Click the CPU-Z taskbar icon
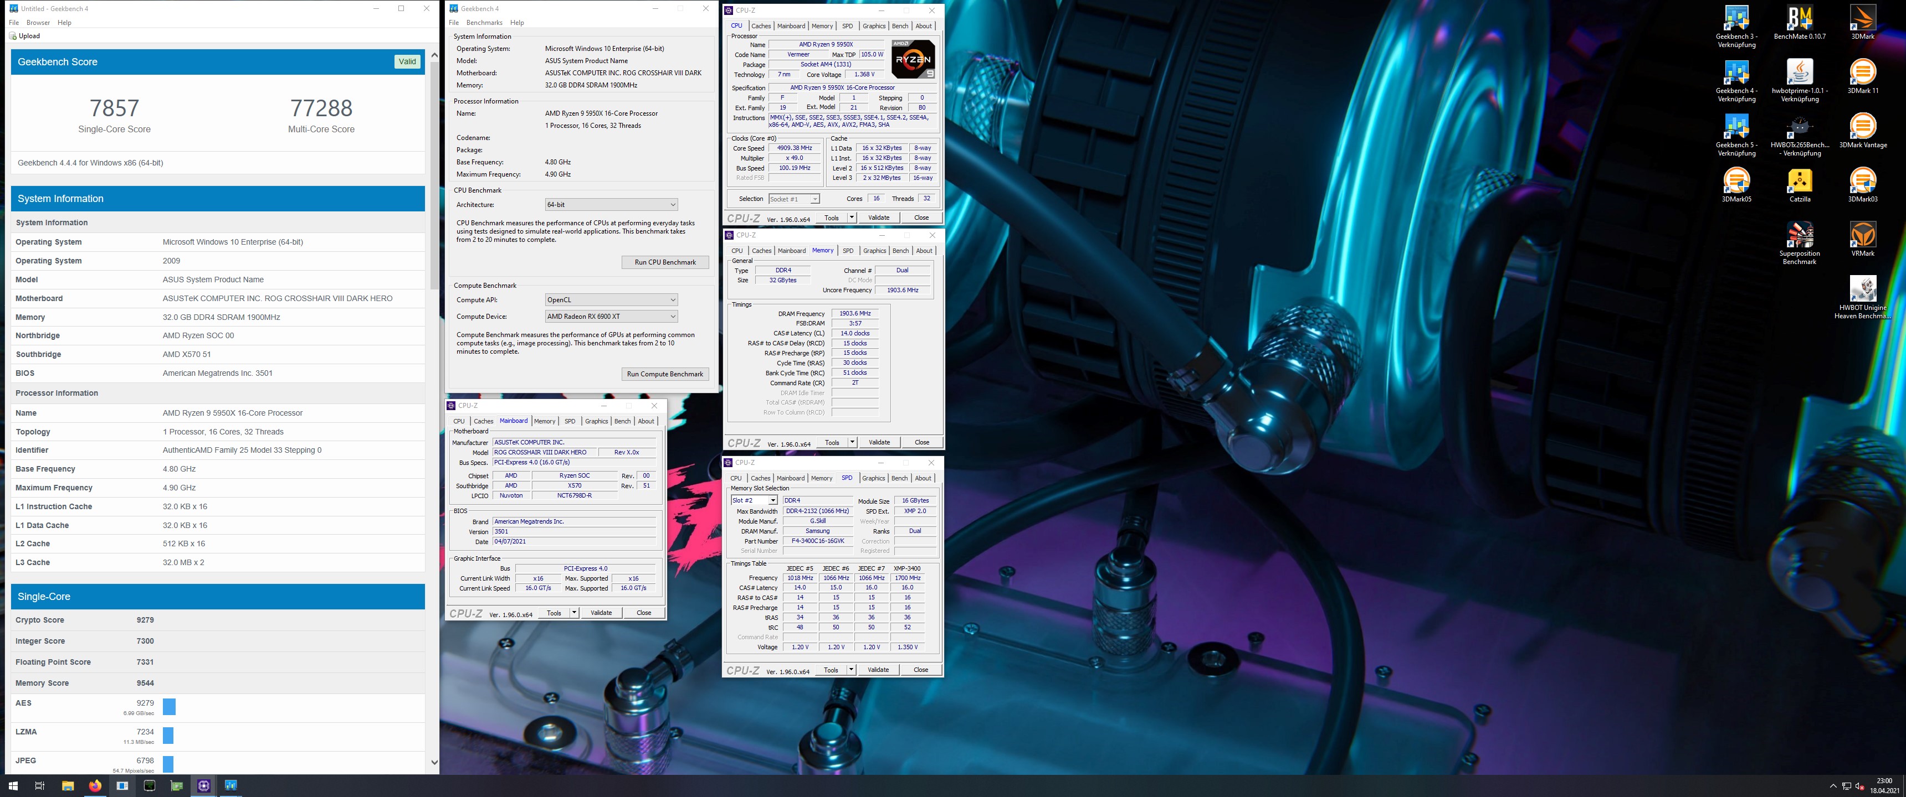Screen dimensions: 1906x797 click(x=203, y=785)
